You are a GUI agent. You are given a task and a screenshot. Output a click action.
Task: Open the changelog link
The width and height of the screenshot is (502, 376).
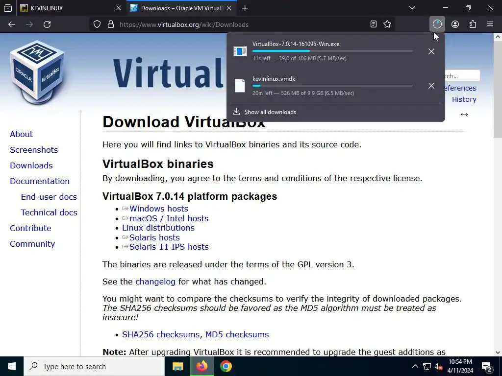(155, 282)
